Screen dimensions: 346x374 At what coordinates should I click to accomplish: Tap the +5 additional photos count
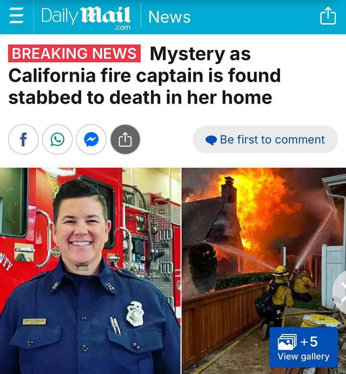coord(309,341)
